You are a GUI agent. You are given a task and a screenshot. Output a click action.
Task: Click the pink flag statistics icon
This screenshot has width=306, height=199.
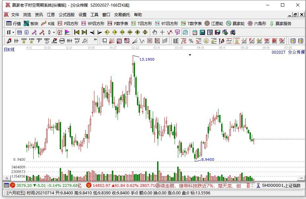coord(67,32)
